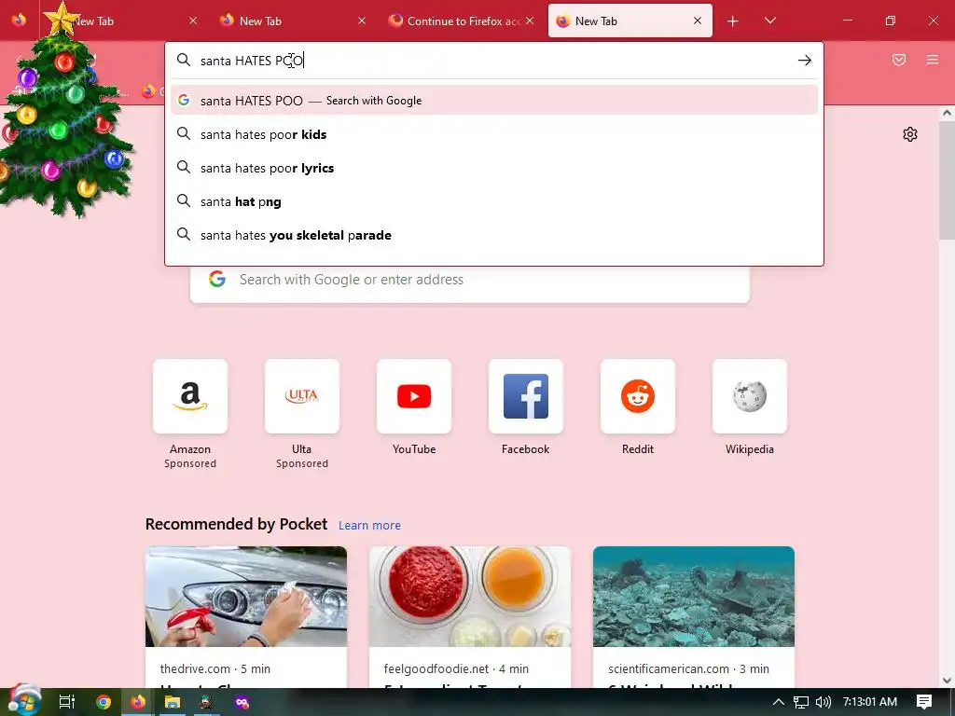Click in the address bar text field
The image size is (955, 716).
[x=493, y=61]
